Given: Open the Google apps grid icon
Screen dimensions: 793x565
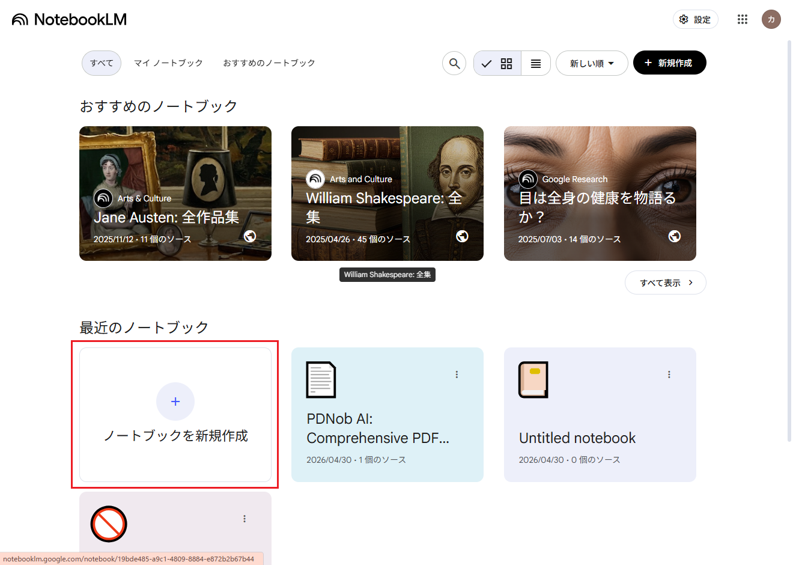Looking at the screenshot, I should [743, 19].
